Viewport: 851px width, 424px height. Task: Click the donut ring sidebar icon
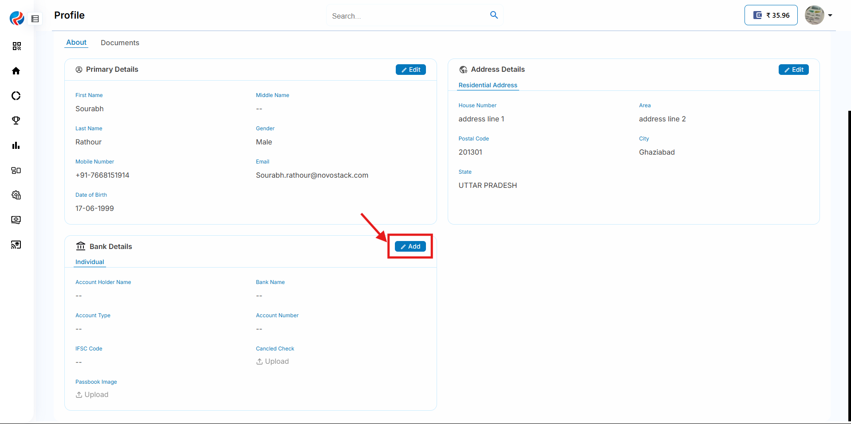[16, 96]
